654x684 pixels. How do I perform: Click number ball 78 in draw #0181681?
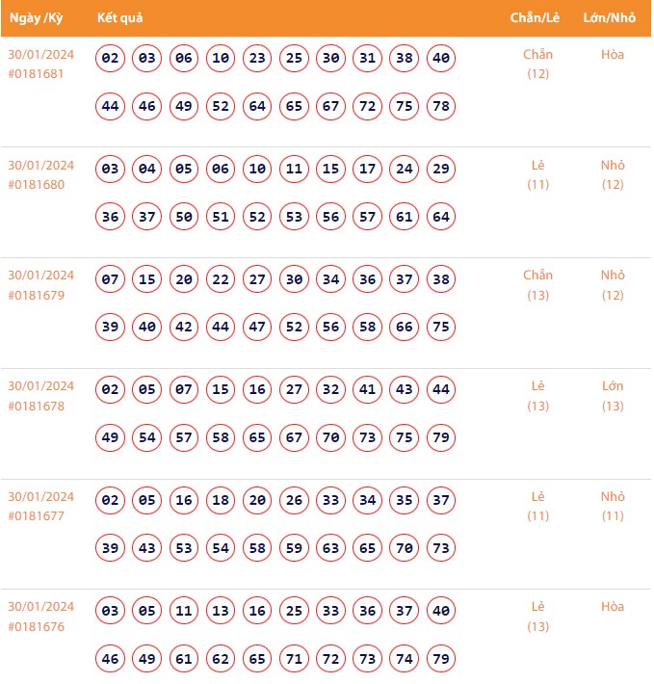click(x=441, y=106)
